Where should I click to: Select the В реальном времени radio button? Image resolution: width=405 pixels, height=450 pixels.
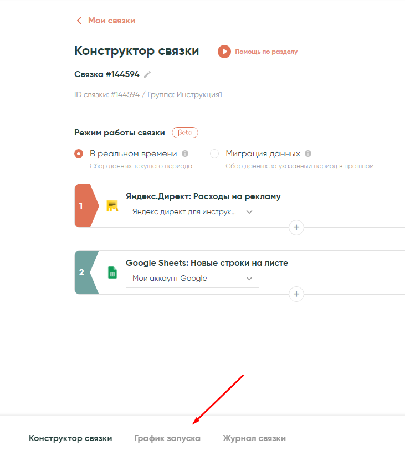(x=79, y=154)
